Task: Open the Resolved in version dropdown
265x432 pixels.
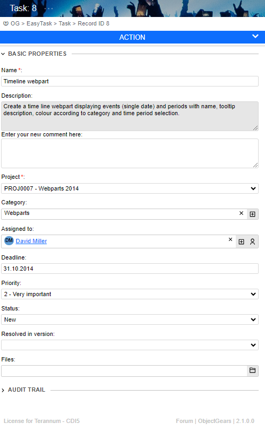Action: (130, 345)
